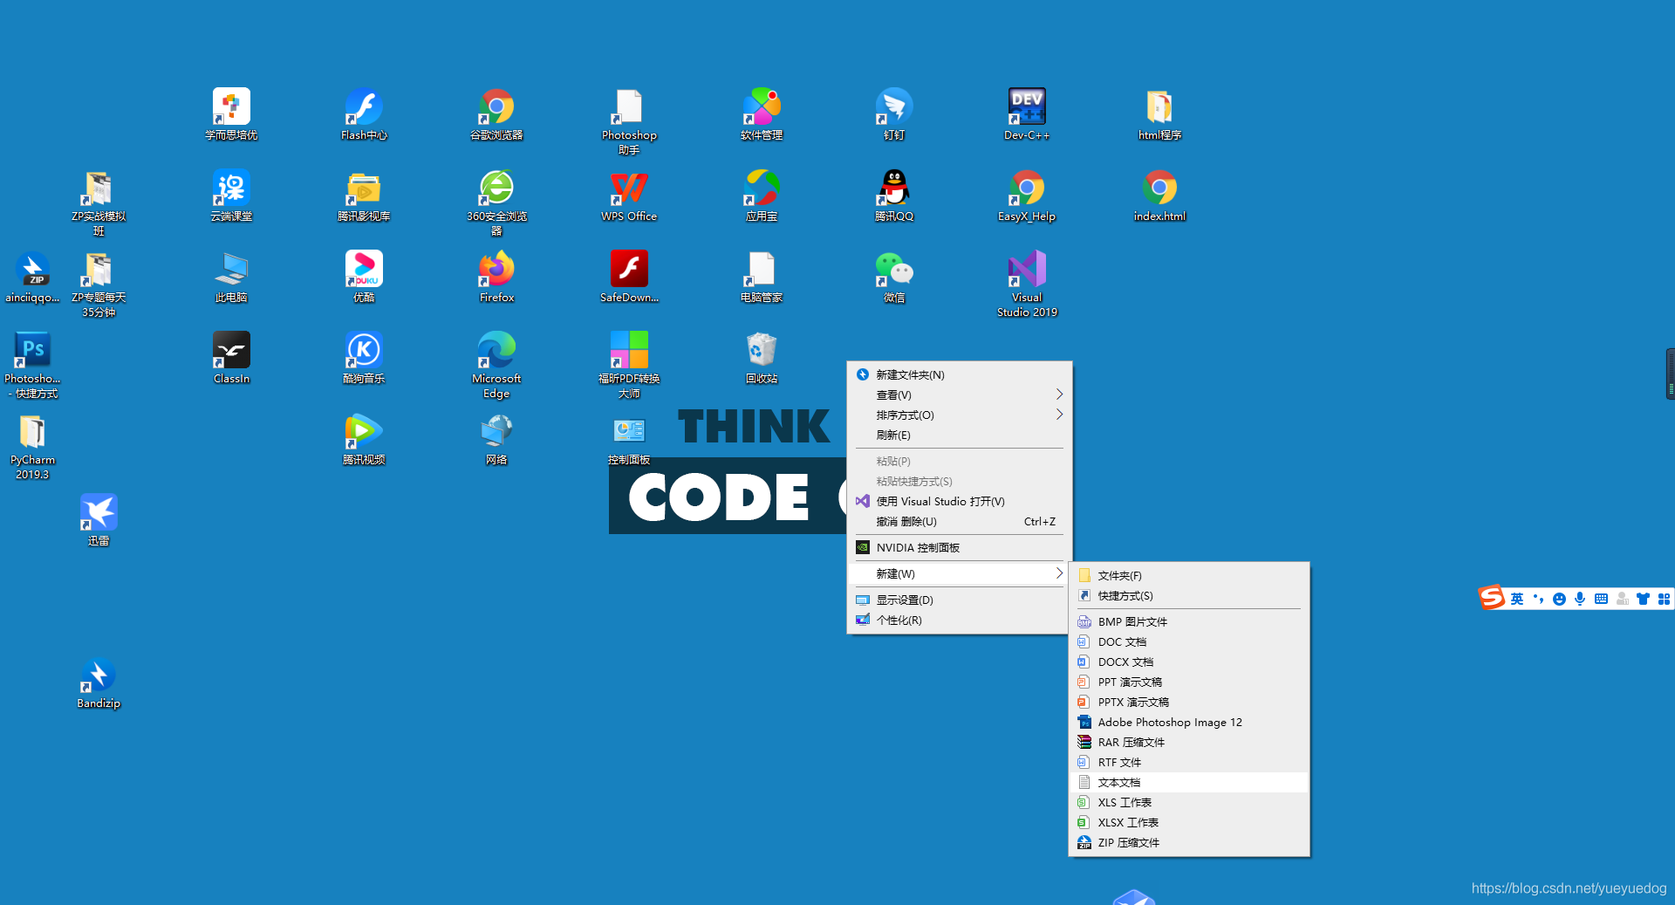Expand the 查看(V) submenu

(x=959, y=395)
